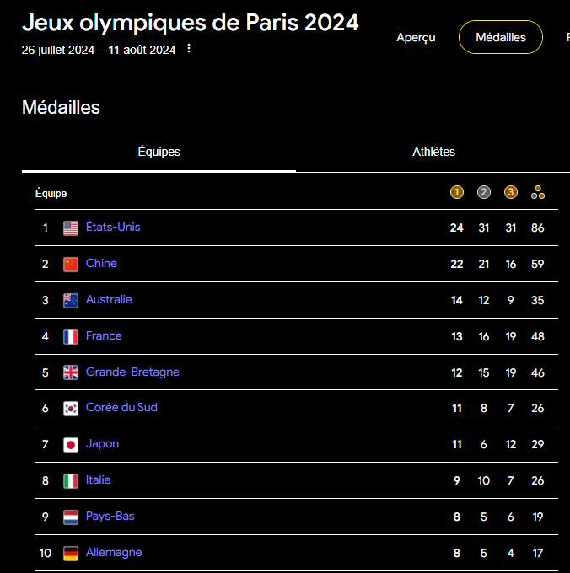Click the total medals column icon
This screenshot has height=573, width=570.
pyautogui.click(x=538, y=193)
